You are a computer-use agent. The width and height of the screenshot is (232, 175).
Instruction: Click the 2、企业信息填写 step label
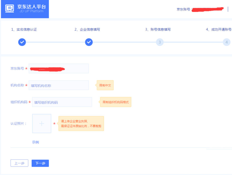[x=87, y=29]
